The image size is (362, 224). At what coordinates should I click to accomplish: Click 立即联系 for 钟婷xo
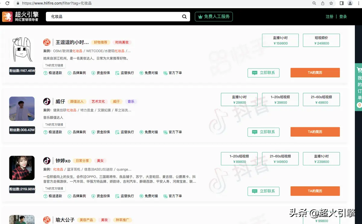pos(263,191)
